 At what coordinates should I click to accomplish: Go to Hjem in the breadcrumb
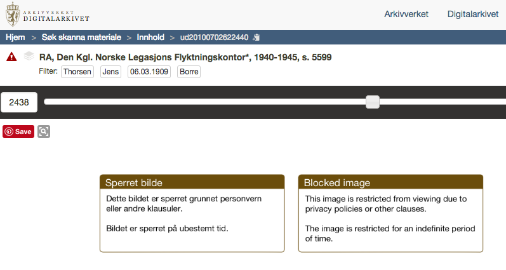click(15, 37)
